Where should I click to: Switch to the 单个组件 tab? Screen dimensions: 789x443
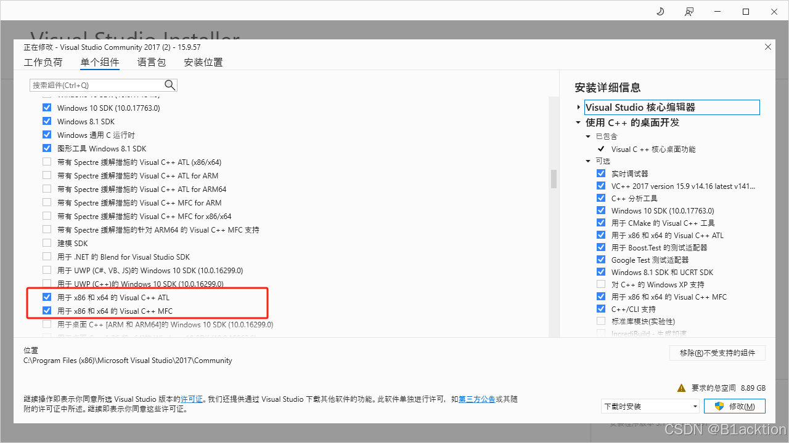[100, 62]
